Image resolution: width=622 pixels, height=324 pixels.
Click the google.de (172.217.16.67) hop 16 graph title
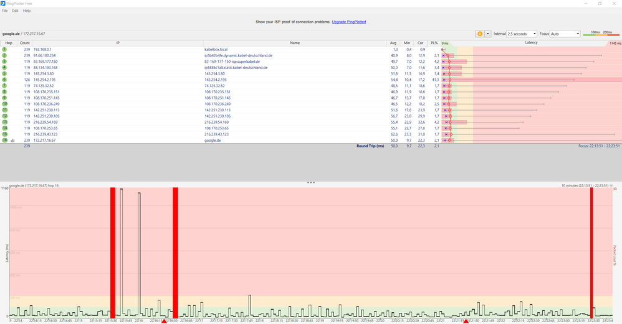click(x=34, y=185)
